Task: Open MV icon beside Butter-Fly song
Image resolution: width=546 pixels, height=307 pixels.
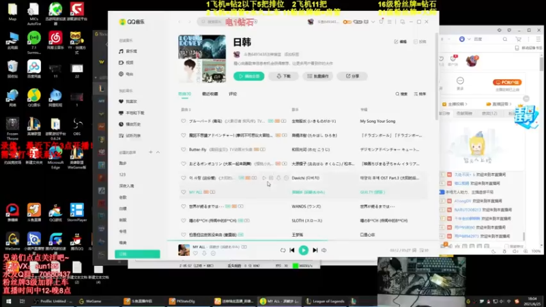Action: click(263, 149)
